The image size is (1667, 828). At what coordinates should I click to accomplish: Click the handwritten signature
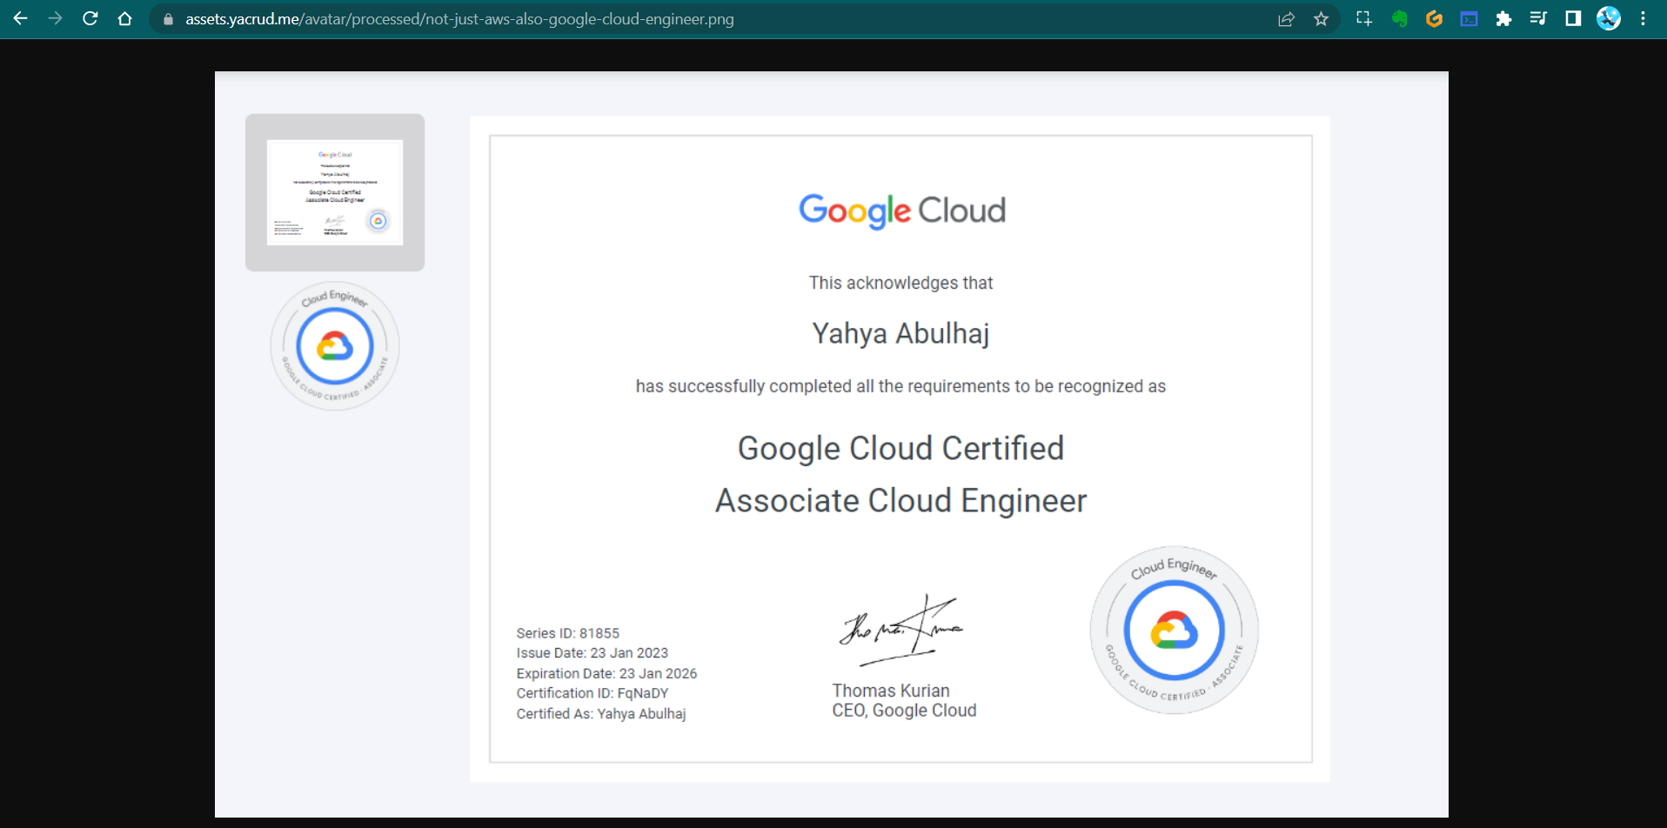point(901,630)
